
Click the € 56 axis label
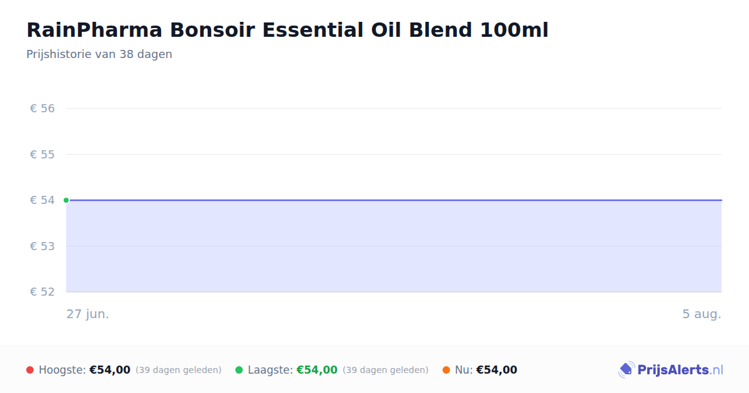pos(42,109)
